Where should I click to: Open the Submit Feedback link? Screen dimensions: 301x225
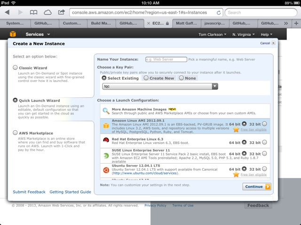(x=29, y=192)
